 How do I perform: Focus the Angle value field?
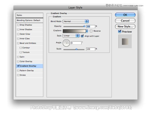point(76,43)
